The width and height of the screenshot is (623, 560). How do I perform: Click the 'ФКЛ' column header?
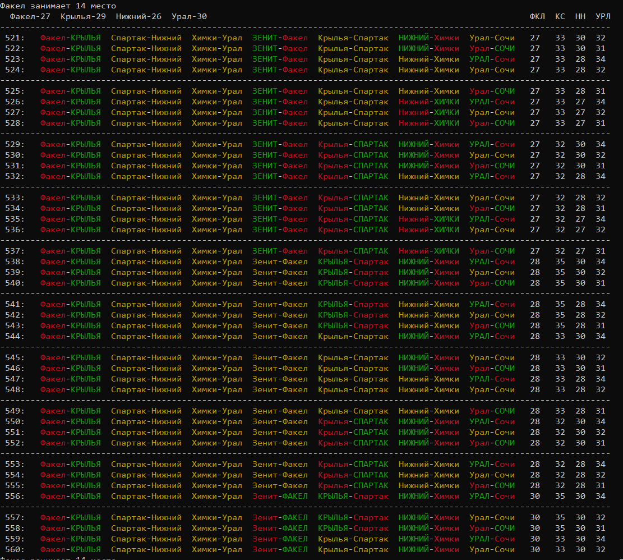pyautogui.click(x=537, y=17)
